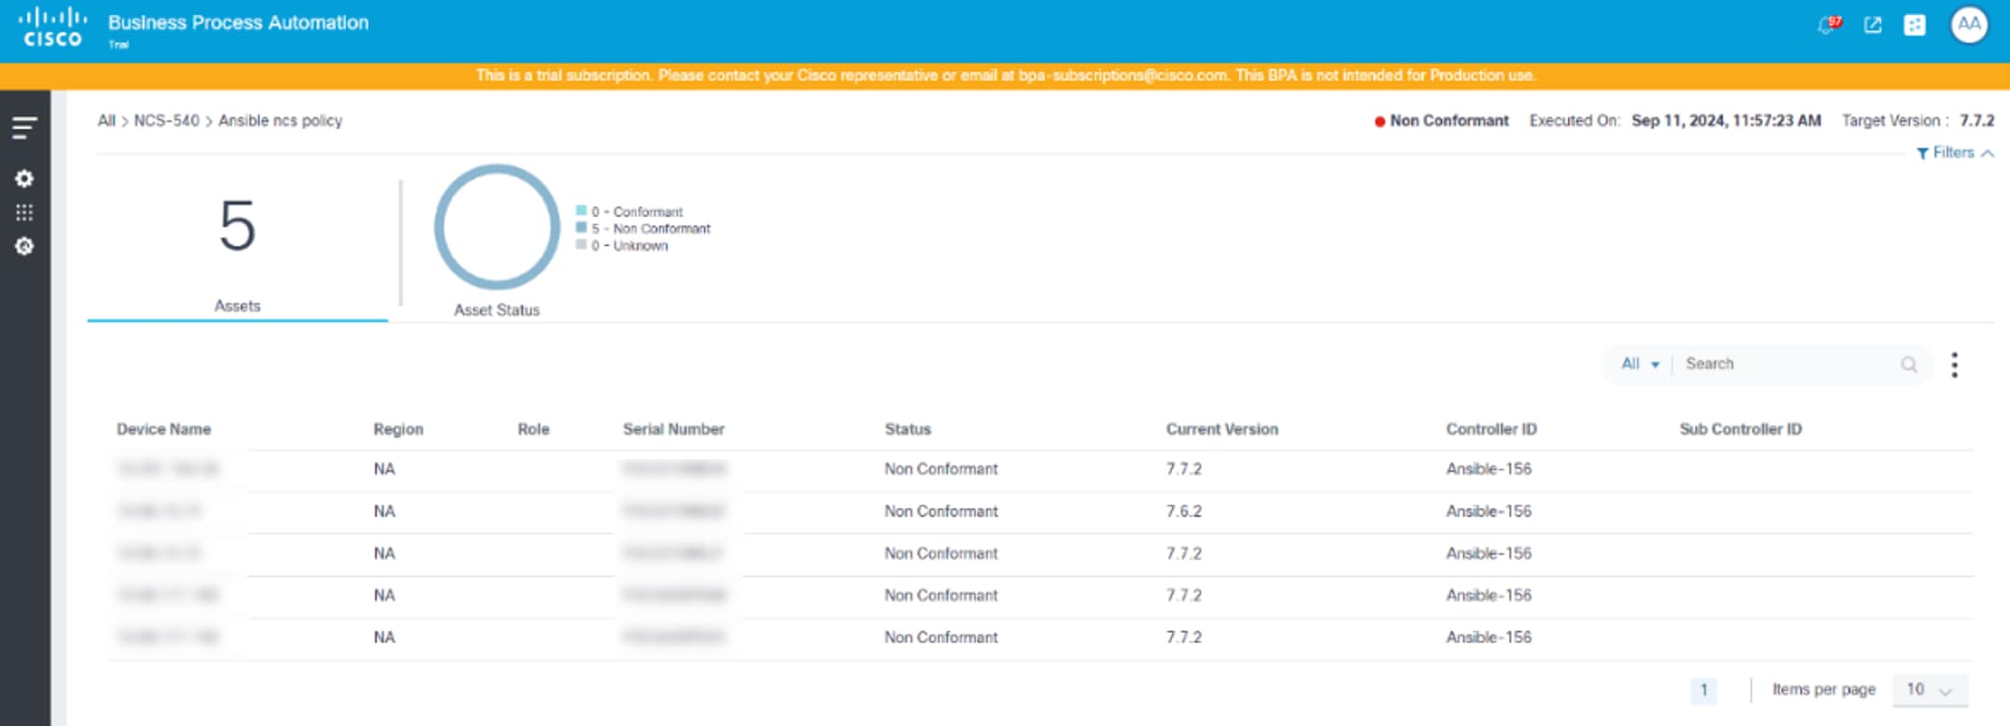Navigate to NCS-540 breadcrumb link
Viewport: 2010px width, 726px height.
[166, 120]
